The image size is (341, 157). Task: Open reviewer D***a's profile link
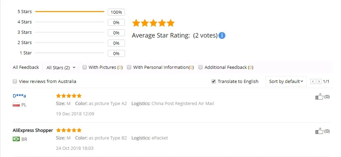click(19, 96)
